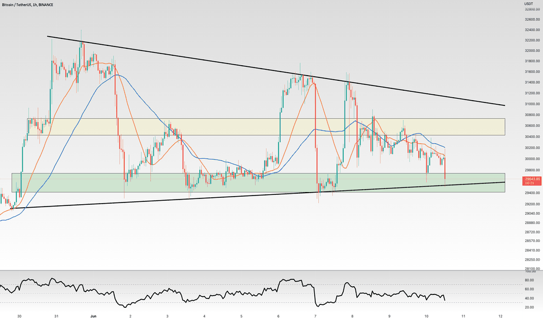Screen dimensions: 543x320
Task: Click the 31600.00 price axis label
Action: 533,72
